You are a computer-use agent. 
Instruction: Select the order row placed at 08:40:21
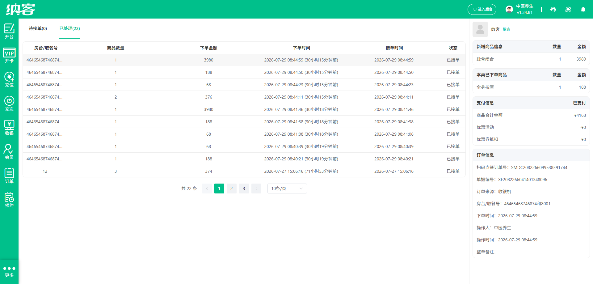click(x=244, y=159)
